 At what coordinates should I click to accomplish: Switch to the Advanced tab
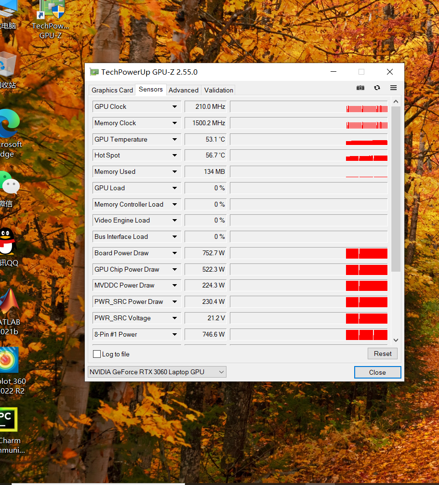click(x=184, y=90)
